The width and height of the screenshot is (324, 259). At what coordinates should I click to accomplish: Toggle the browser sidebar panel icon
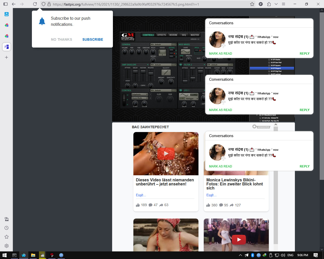(6, 4)
